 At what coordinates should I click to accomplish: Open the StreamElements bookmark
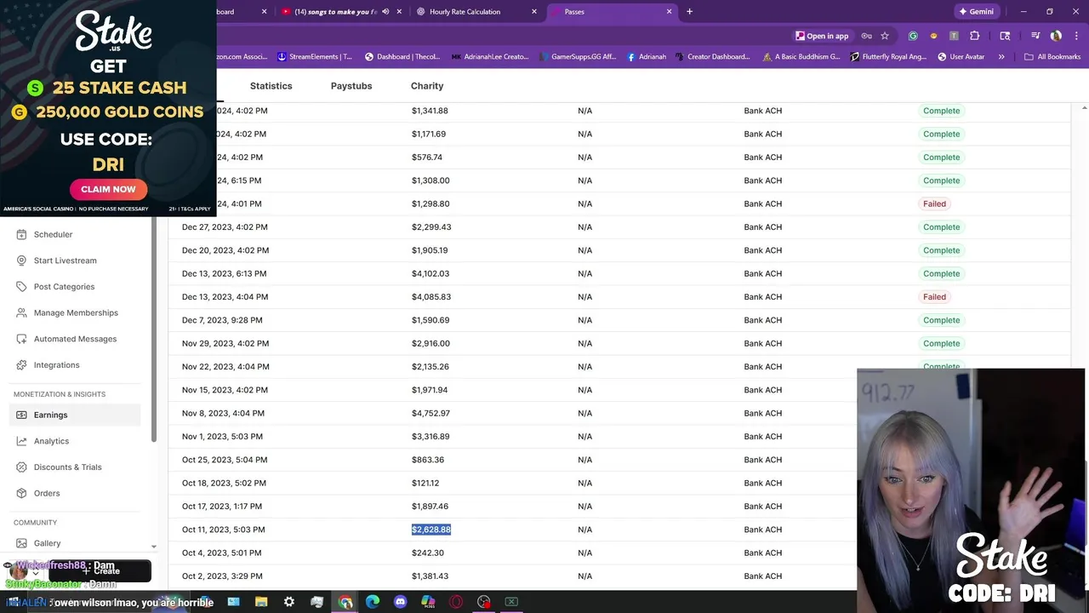click(x=315, y=57)
